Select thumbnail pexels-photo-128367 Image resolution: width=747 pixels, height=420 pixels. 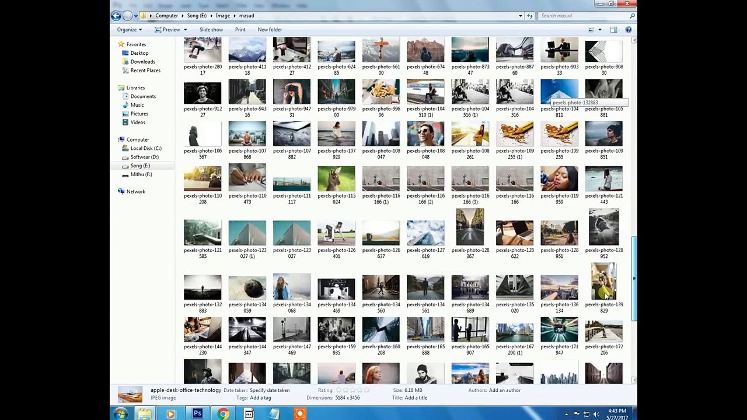pos(470,227)
